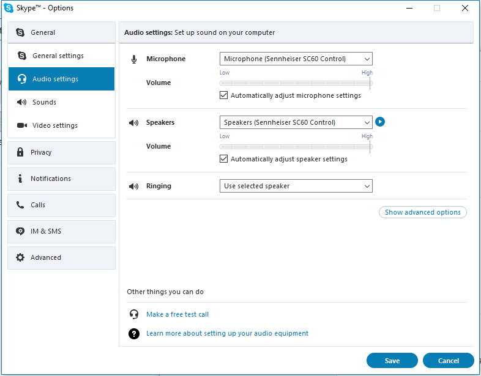Click the question mark help icon

click(x=134, y=334)
